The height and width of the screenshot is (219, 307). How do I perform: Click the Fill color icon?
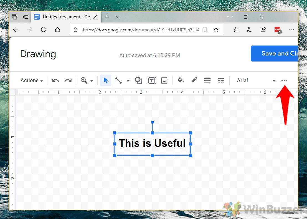tap(181, 80)
